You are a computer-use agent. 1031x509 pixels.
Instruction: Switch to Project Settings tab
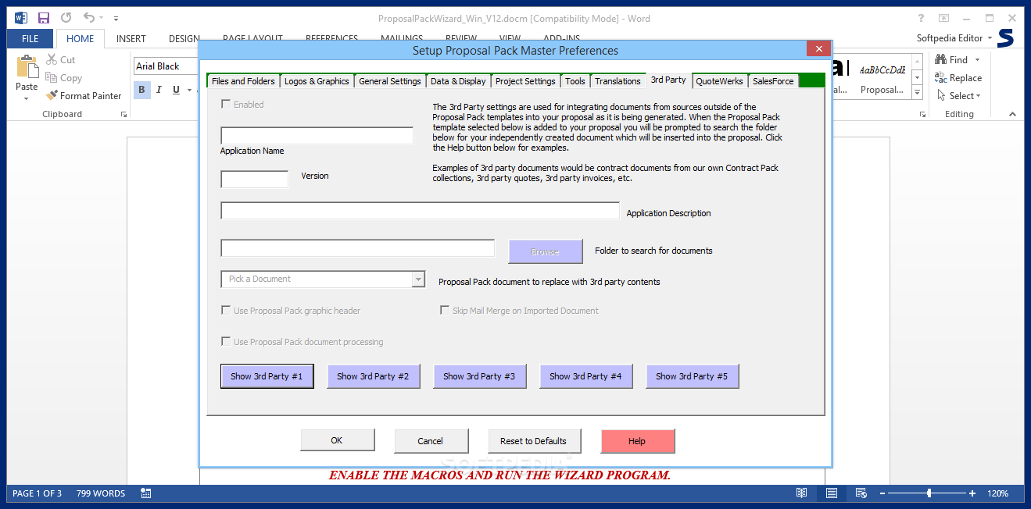525,81
